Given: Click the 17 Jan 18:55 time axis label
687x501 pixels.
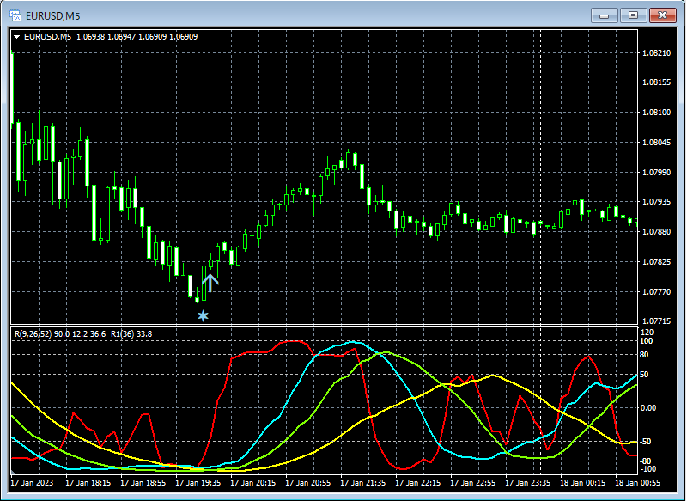Looking at the screenshot, I should pyautogui.click(x=143, y=483).
